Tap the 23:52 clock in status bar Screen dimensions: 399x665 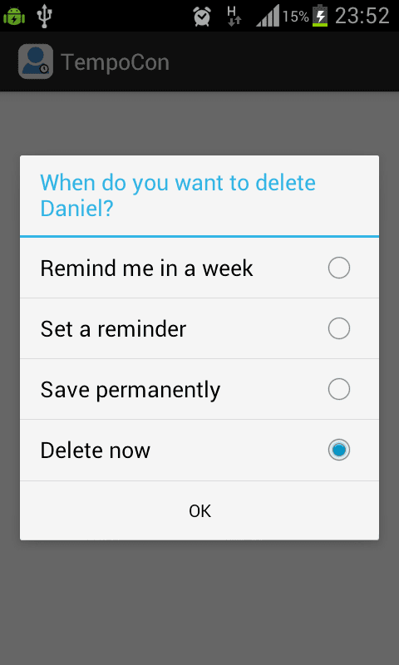[362, 16]
